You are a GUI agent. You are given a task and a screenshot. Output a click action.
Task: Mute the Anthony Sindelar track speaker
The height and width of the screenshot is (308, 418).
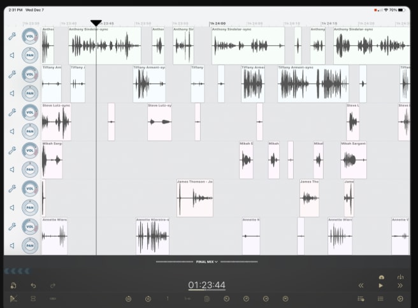(x=12, y=55)
